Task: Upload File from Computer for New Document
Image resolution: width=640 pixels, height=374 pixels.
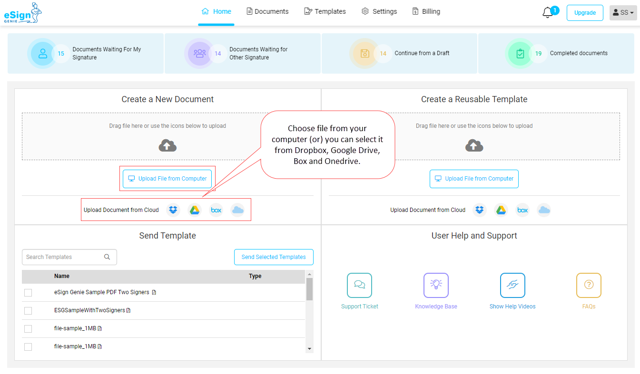Action: pos(167,179)
